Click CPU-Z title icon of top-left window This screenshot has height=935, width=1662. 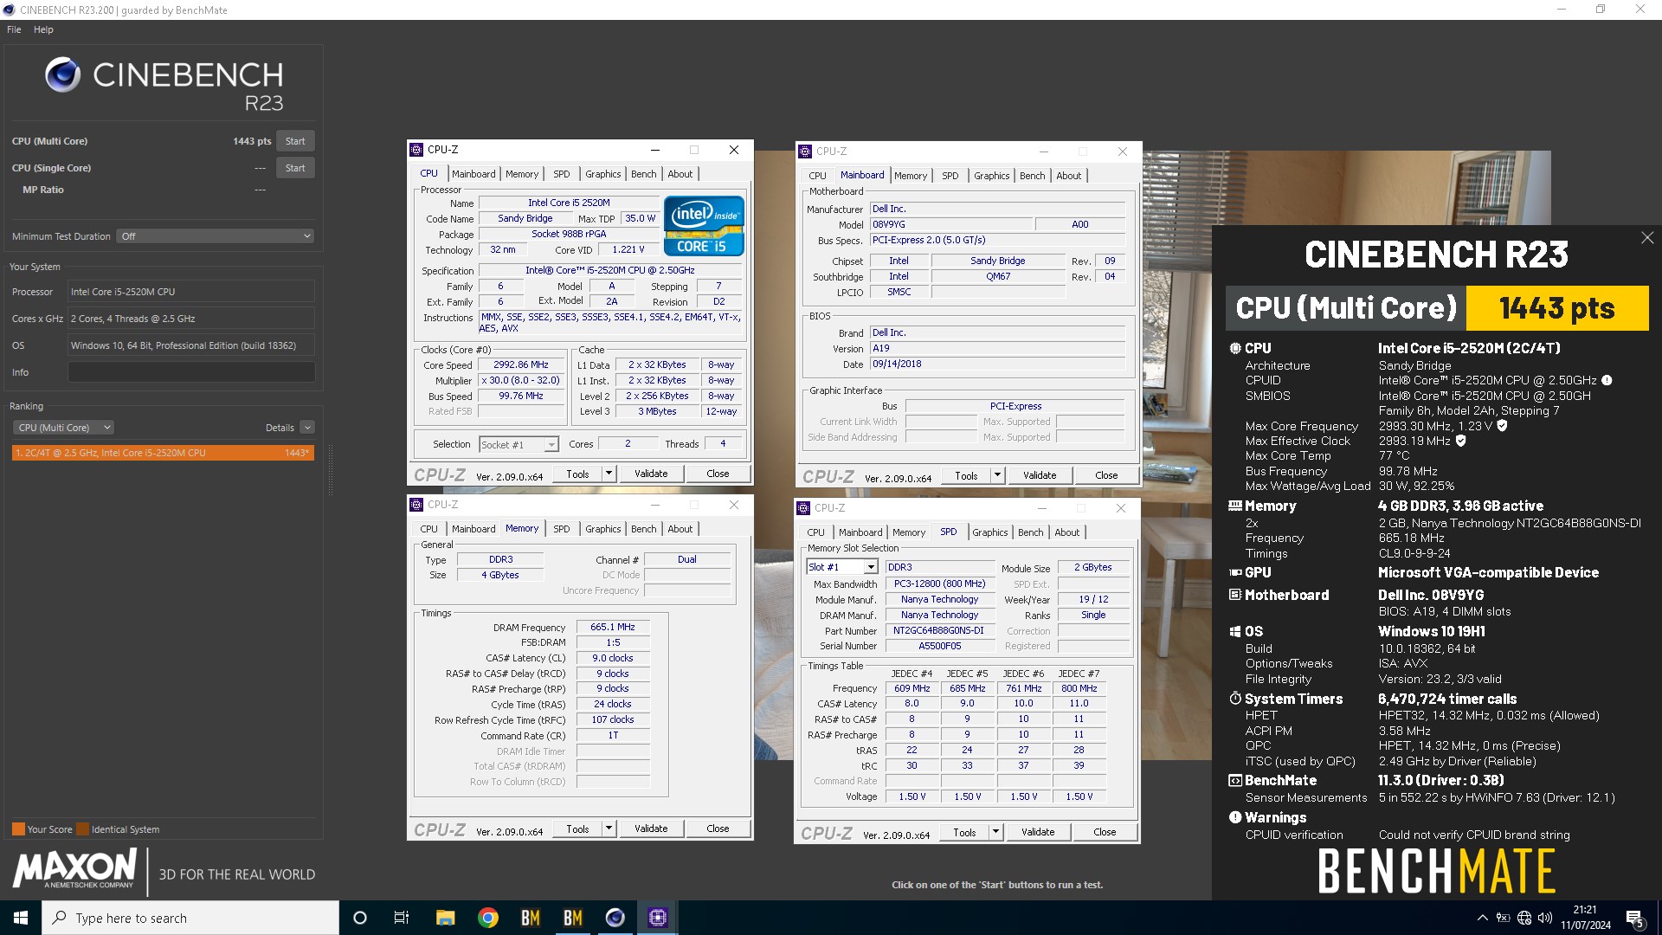pos(416,150)
